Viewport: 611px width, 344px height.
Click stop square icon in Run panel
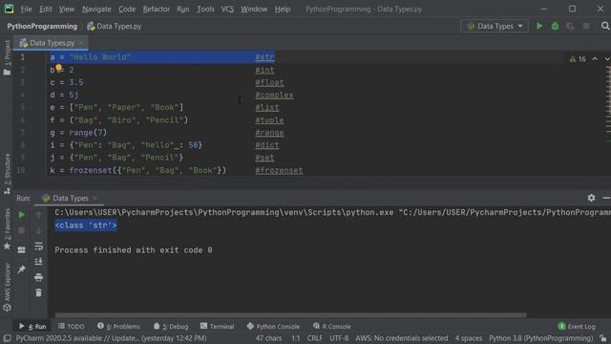click(x=22, y=230)
